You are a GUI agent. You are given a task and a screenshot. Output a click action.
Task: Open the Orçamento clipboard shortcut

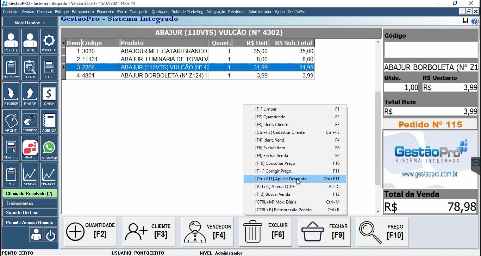[x=12, y=68]
